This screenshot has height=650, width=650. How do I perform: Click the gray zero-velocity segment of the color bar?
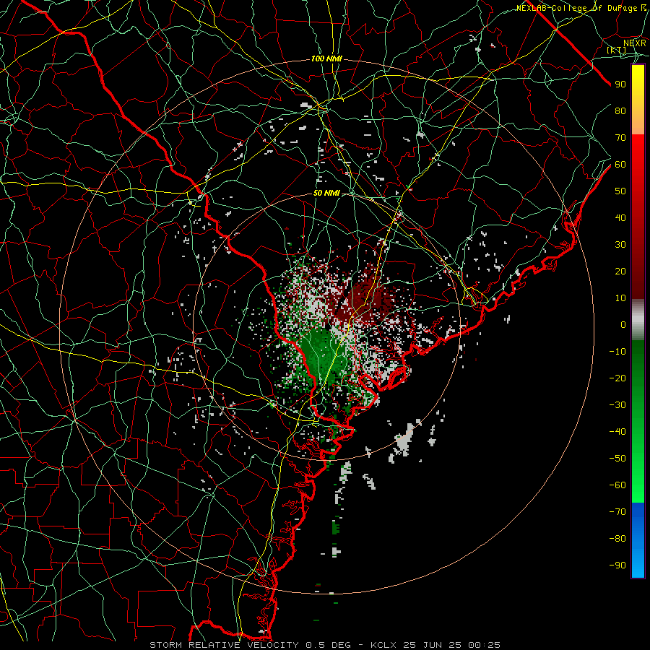(638, 320)
